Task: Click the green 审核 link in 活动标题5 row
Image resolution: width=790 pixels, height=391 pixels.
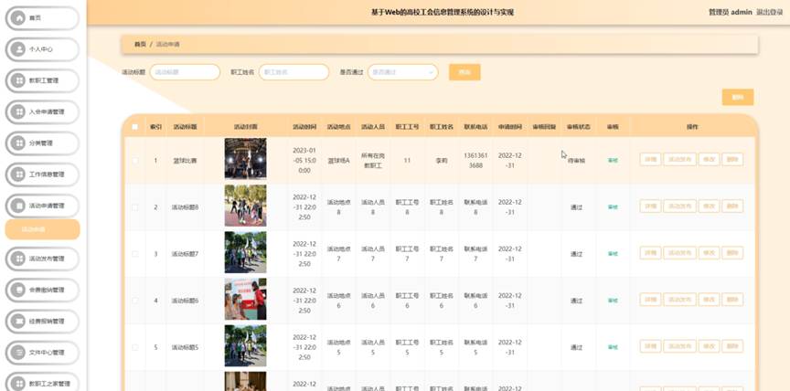Action: pyautogui.click(x=613, y=347)
